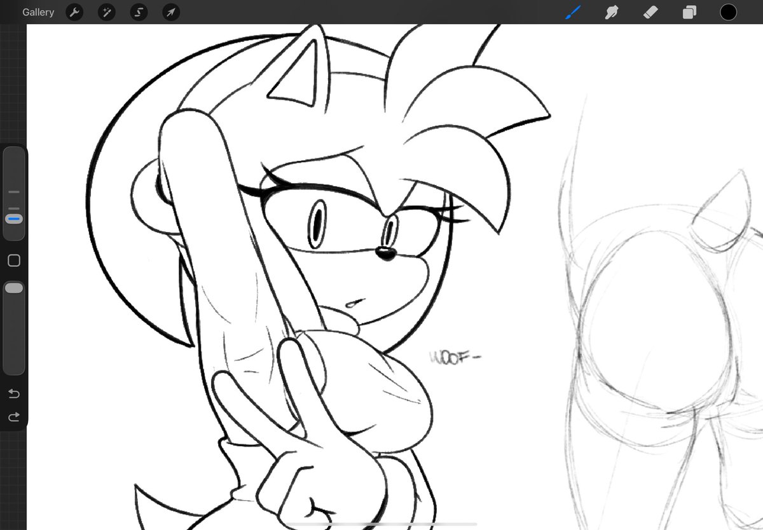Open the Layers panel
Screen dimensions: 763x530
(x=690, y=12)
